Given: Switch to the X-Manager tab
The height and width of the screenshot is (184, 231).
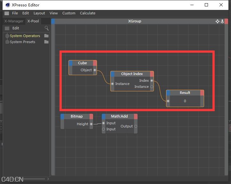Looking at the screenshot, I should (14, 21).
